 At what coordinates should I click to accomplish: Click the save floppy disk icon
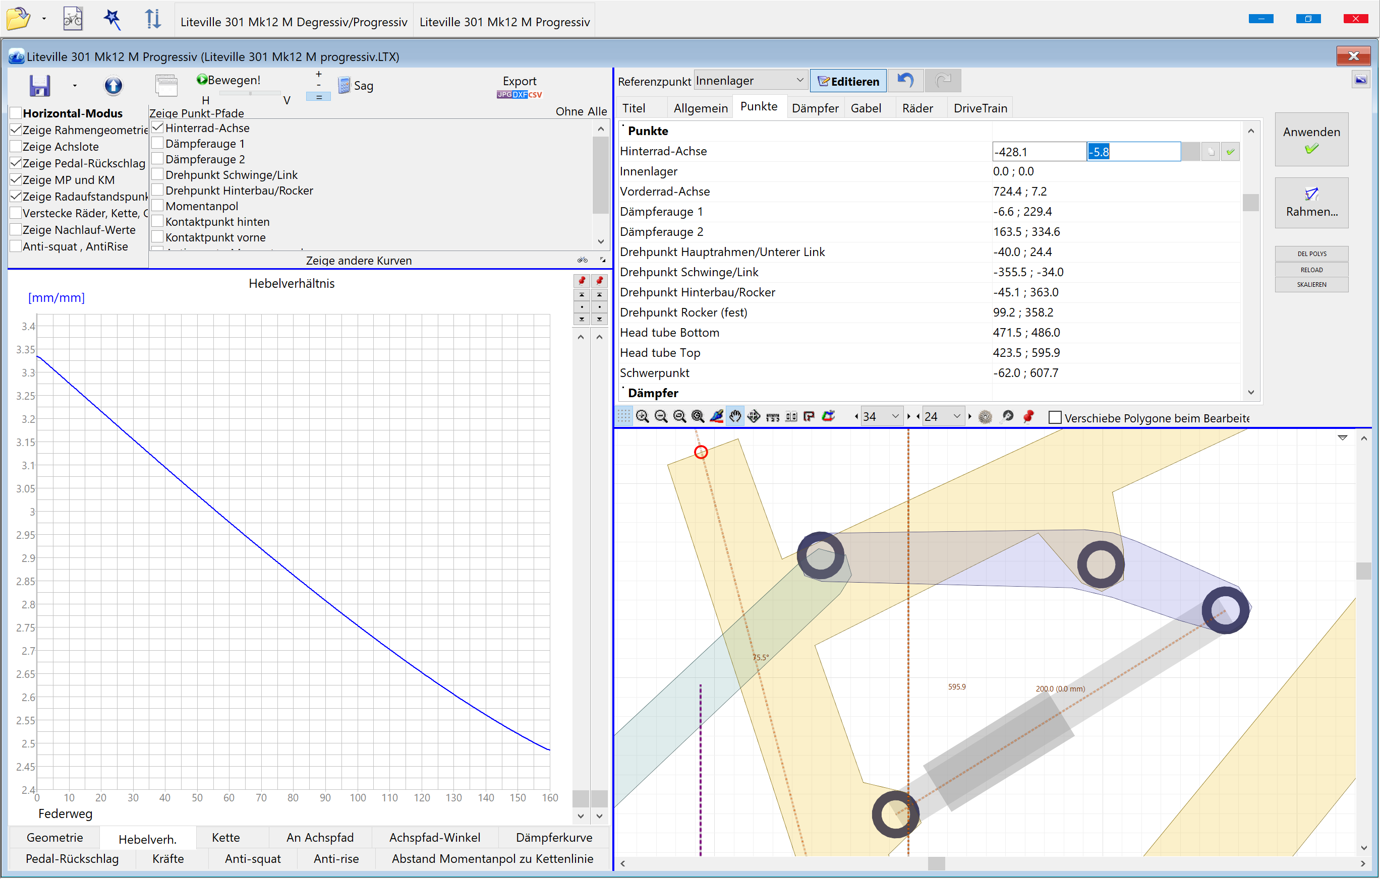[x=39, y=86]
